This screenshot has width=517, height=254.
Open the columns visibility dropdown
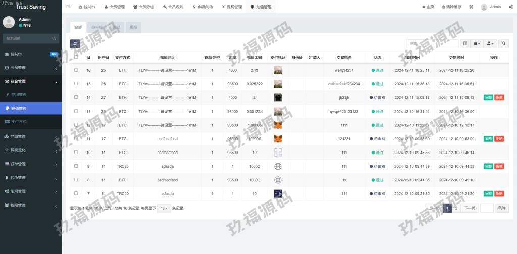(477, 44)
